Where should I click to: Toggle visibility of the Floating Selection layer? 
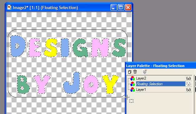189,84
